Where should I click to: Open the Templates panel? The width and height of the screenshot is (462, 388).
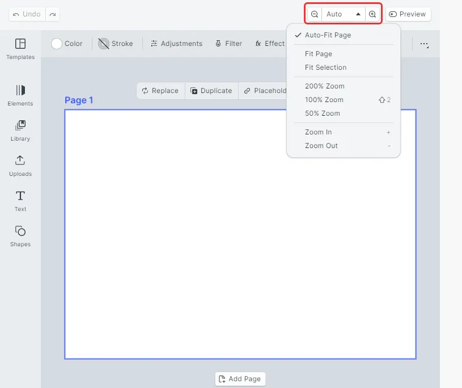point(20,49)
